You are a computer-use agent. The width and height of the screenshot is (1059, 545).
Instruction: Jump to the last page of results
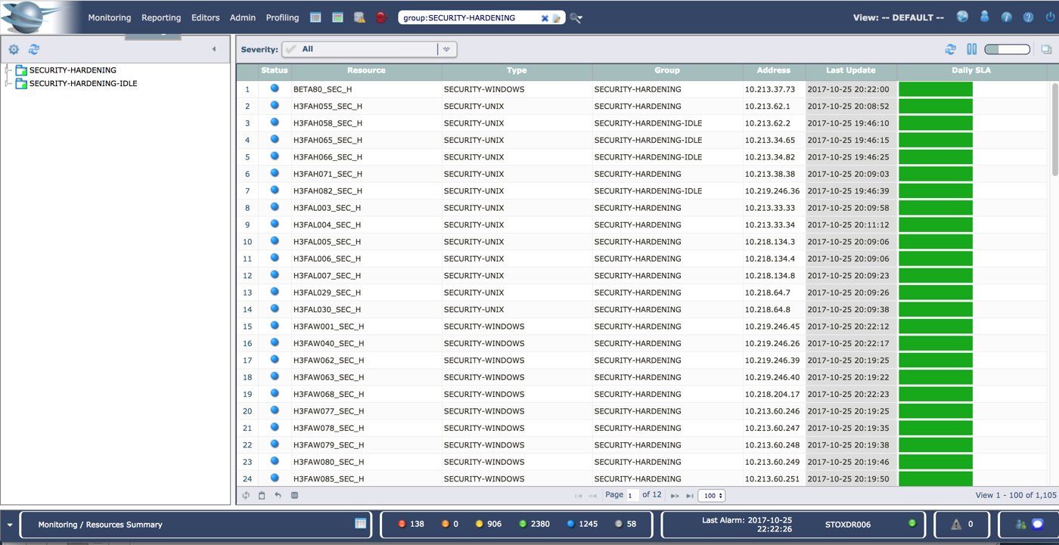tap(689, 496)
